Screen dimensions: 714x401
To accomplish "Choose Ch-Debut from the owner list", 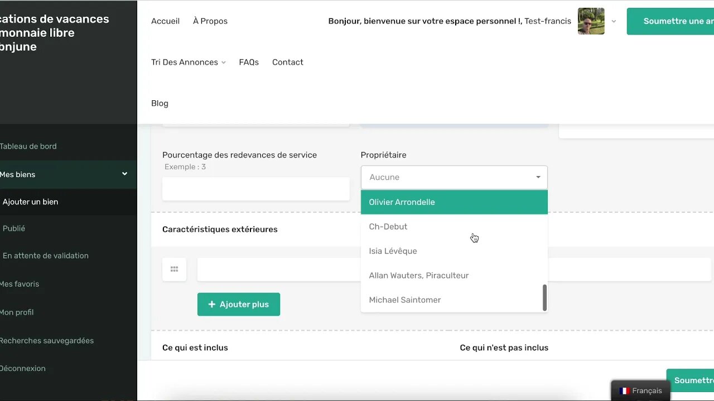I will [x=388, y=227].
